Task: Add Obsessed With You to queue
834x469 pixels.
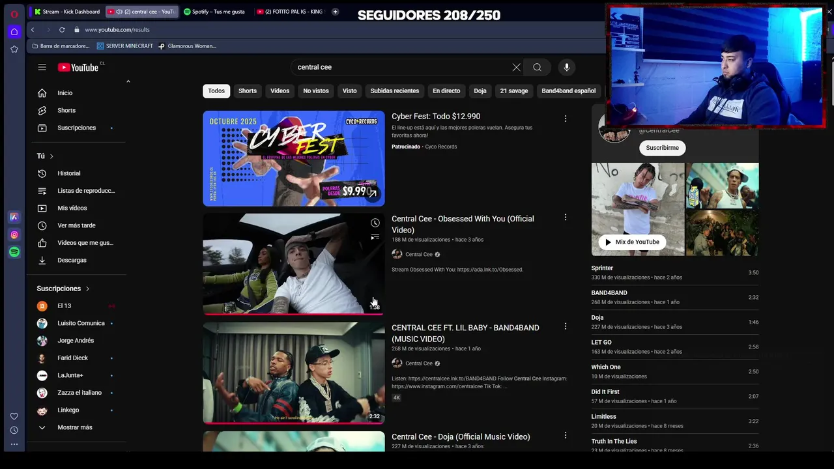Action: pyautogui.click(x=375, y=237)
